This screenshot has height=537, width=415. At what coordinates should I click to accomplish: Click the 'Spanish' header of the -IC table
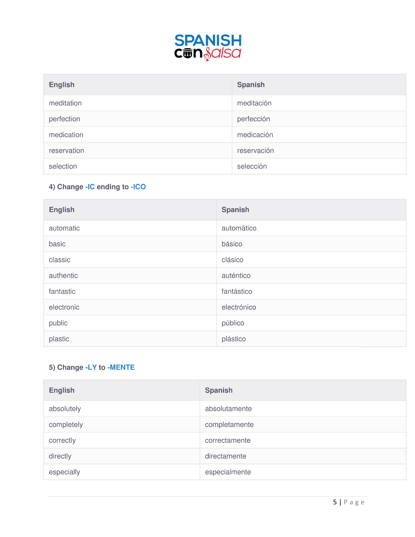click(235, 210)
